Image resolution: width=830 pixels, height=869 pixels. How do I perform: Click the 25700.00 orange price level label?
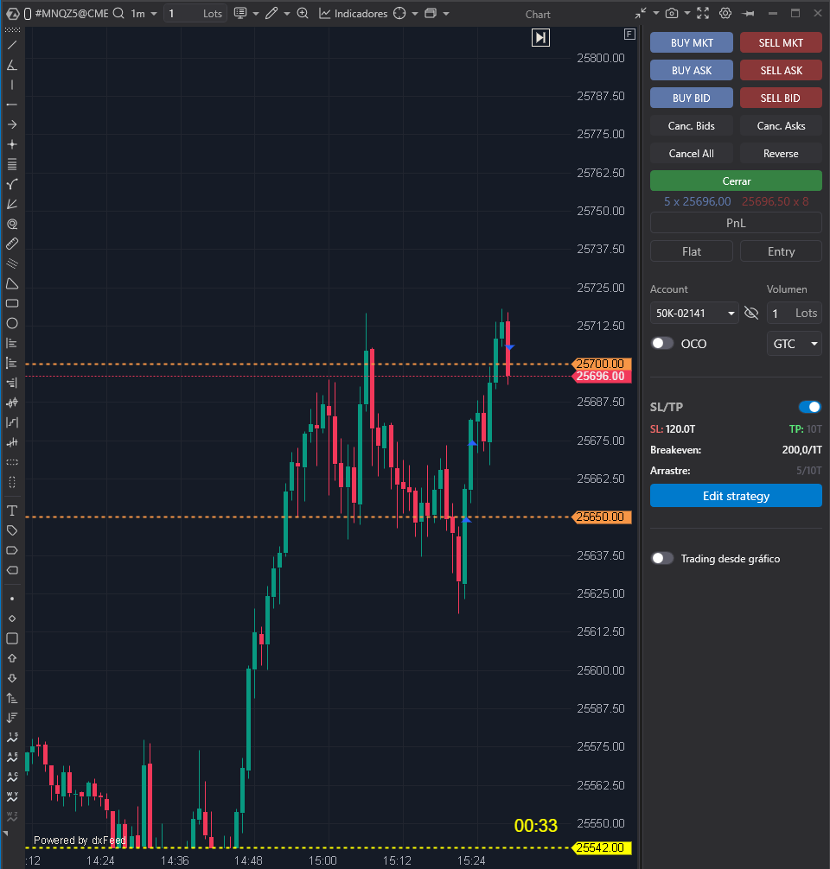[601, 364]
